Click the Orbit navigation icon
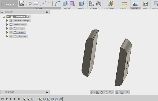The image size is (158, 101). coord(92,92)
